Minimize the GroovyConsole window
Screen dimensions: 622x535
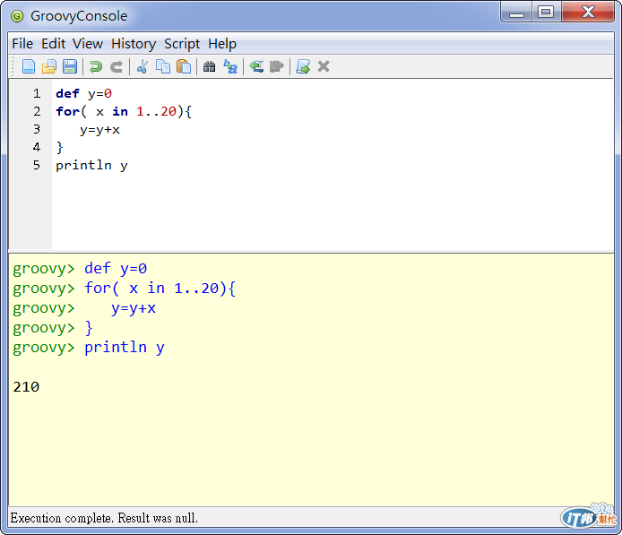tap(516, 13)
